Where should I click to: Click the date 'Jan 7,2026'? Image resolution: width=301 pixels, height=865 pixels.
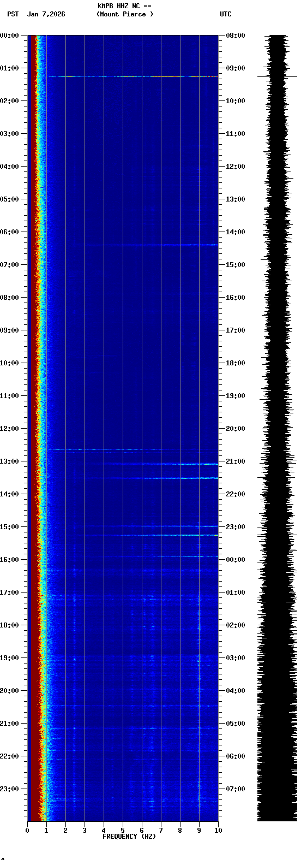point(46,14)
